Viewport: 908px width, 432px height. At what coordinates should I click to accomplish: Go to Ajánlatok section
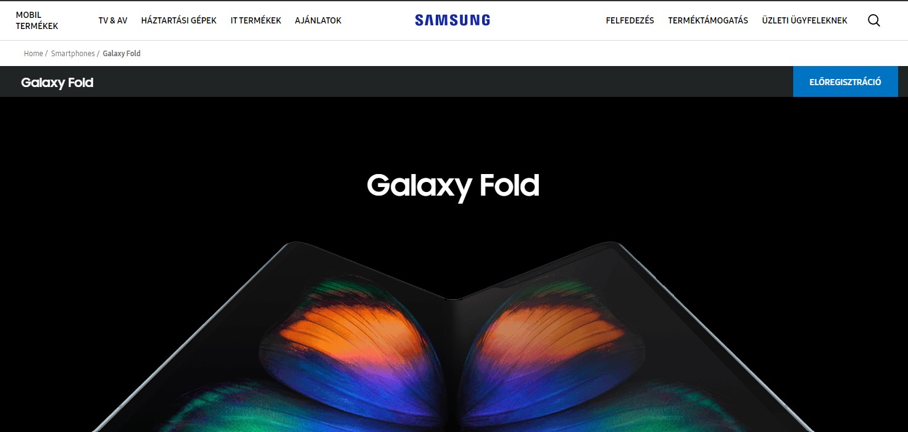[318, 20]
